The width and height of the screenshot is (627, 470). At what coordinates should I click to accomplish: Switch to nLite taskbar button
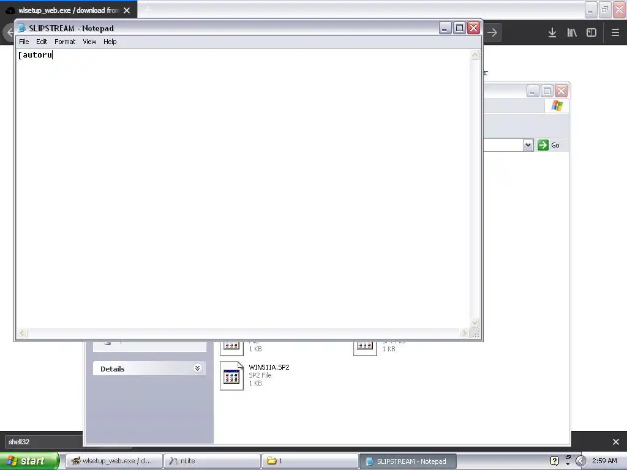click(x=212, y=461)
